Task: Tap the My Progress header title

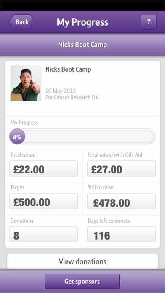Action: 82,22
